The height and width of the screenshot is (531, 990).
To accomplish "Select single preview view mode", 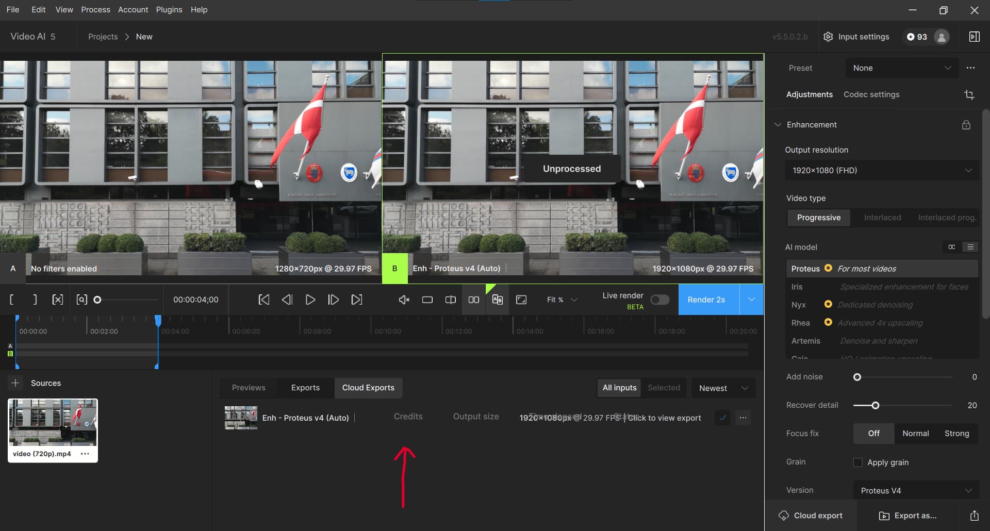I will (427, 300).
